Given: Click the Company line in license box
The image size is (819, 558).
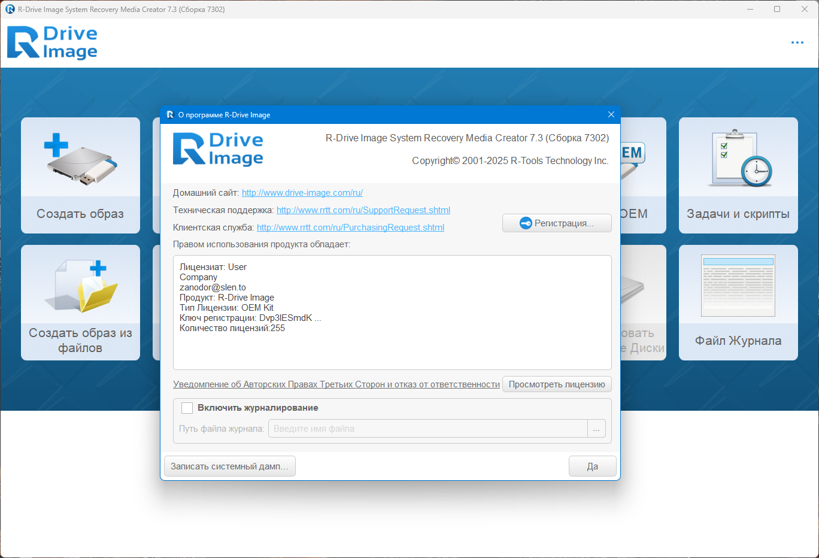Looking at the screenshot, I should coord(198,277).
